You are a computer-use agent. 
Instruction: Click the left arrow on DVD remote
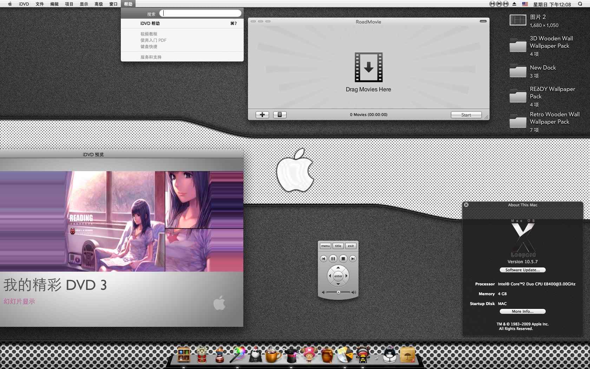pyautogui.click(x=330, y=276)
